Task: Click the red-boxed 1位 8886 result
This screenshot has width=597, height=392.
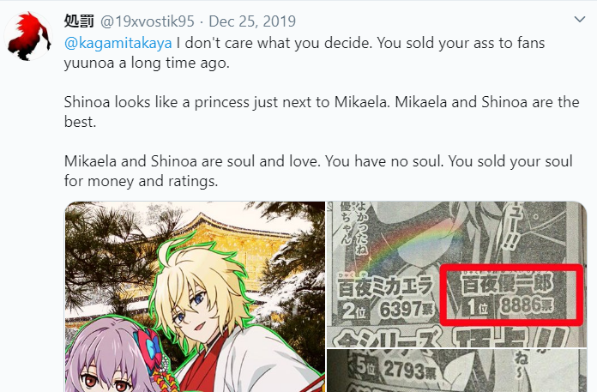Action: (511, 295)
